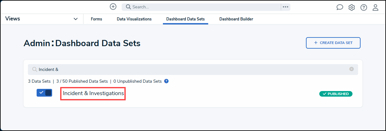
Task: Open the speech bubble messages icon
Action: [340, 7]
